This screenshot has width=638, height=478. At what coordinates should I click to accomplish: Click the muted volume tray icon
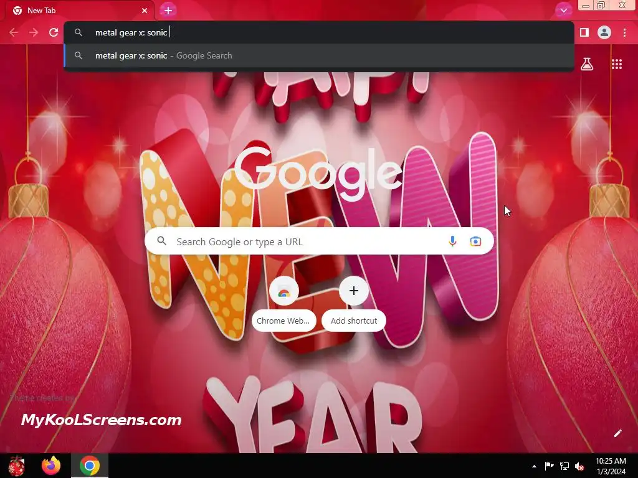[579, 466]
